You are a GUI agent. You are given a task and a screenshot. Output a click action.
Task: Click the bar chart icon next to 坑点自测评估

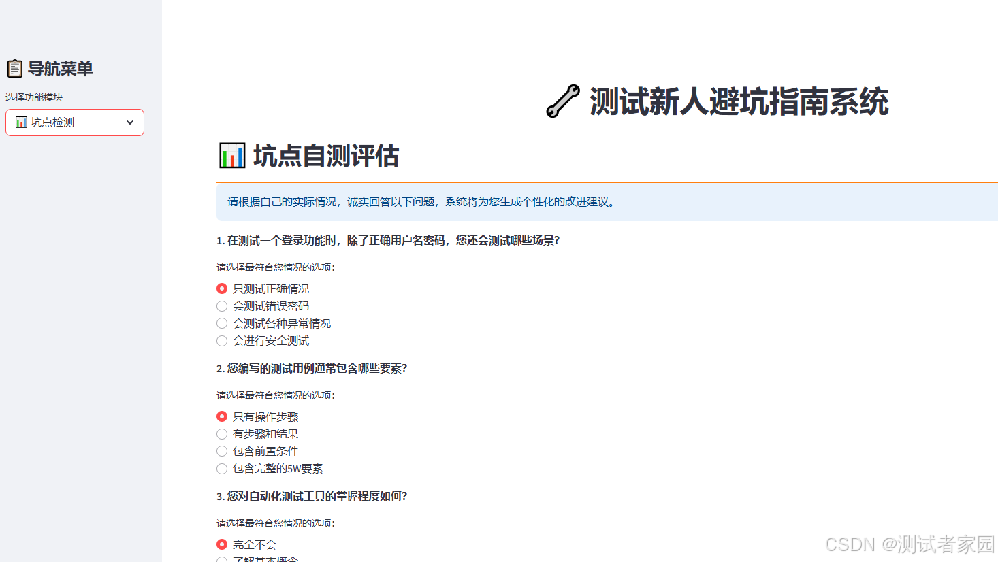pyautogui.click(x=231, y=154)
